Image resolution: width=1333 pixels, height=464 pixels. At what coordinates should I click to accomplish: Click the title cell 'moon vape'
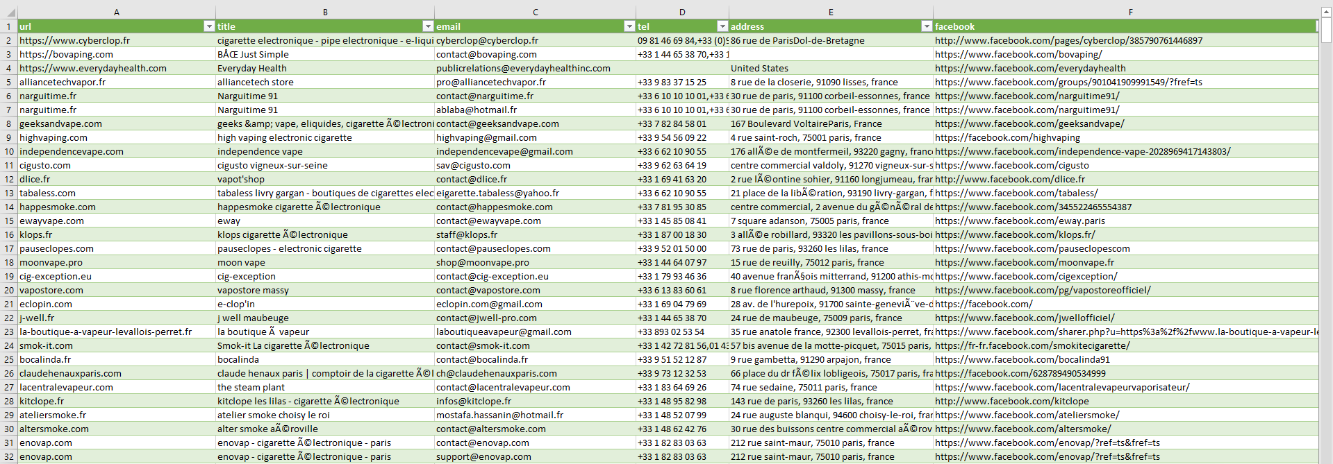click(x=325, y=262)
